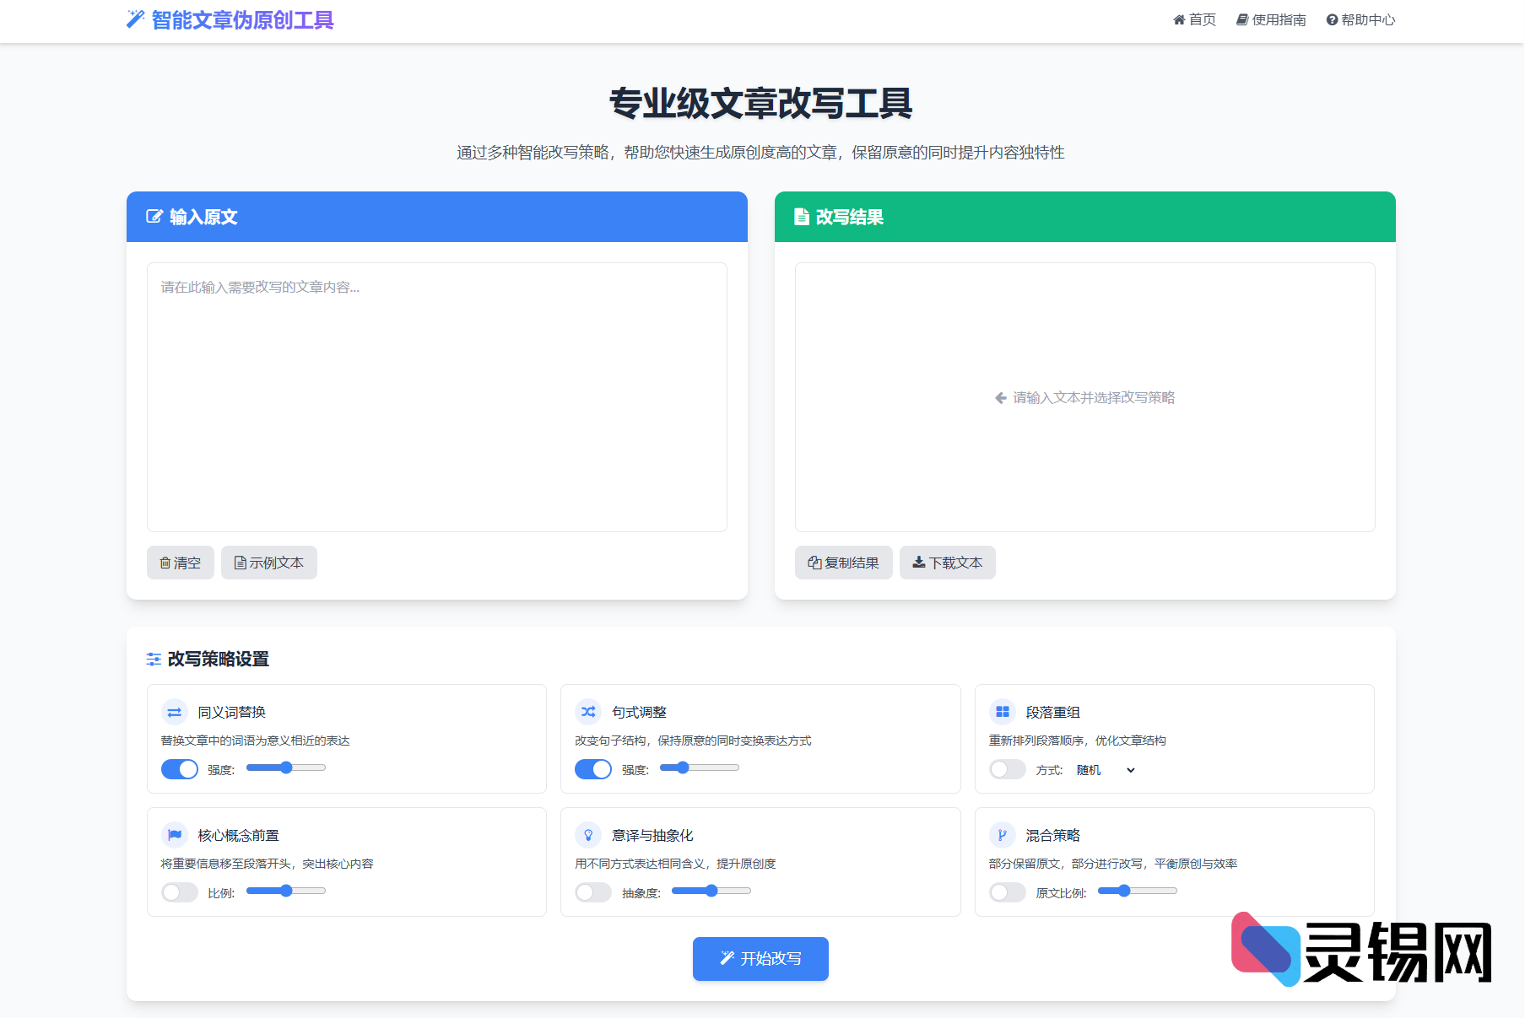Click the paragraph reorganization grid icon
This screenshot has width=1525, height=1018.
[1002, 713]
